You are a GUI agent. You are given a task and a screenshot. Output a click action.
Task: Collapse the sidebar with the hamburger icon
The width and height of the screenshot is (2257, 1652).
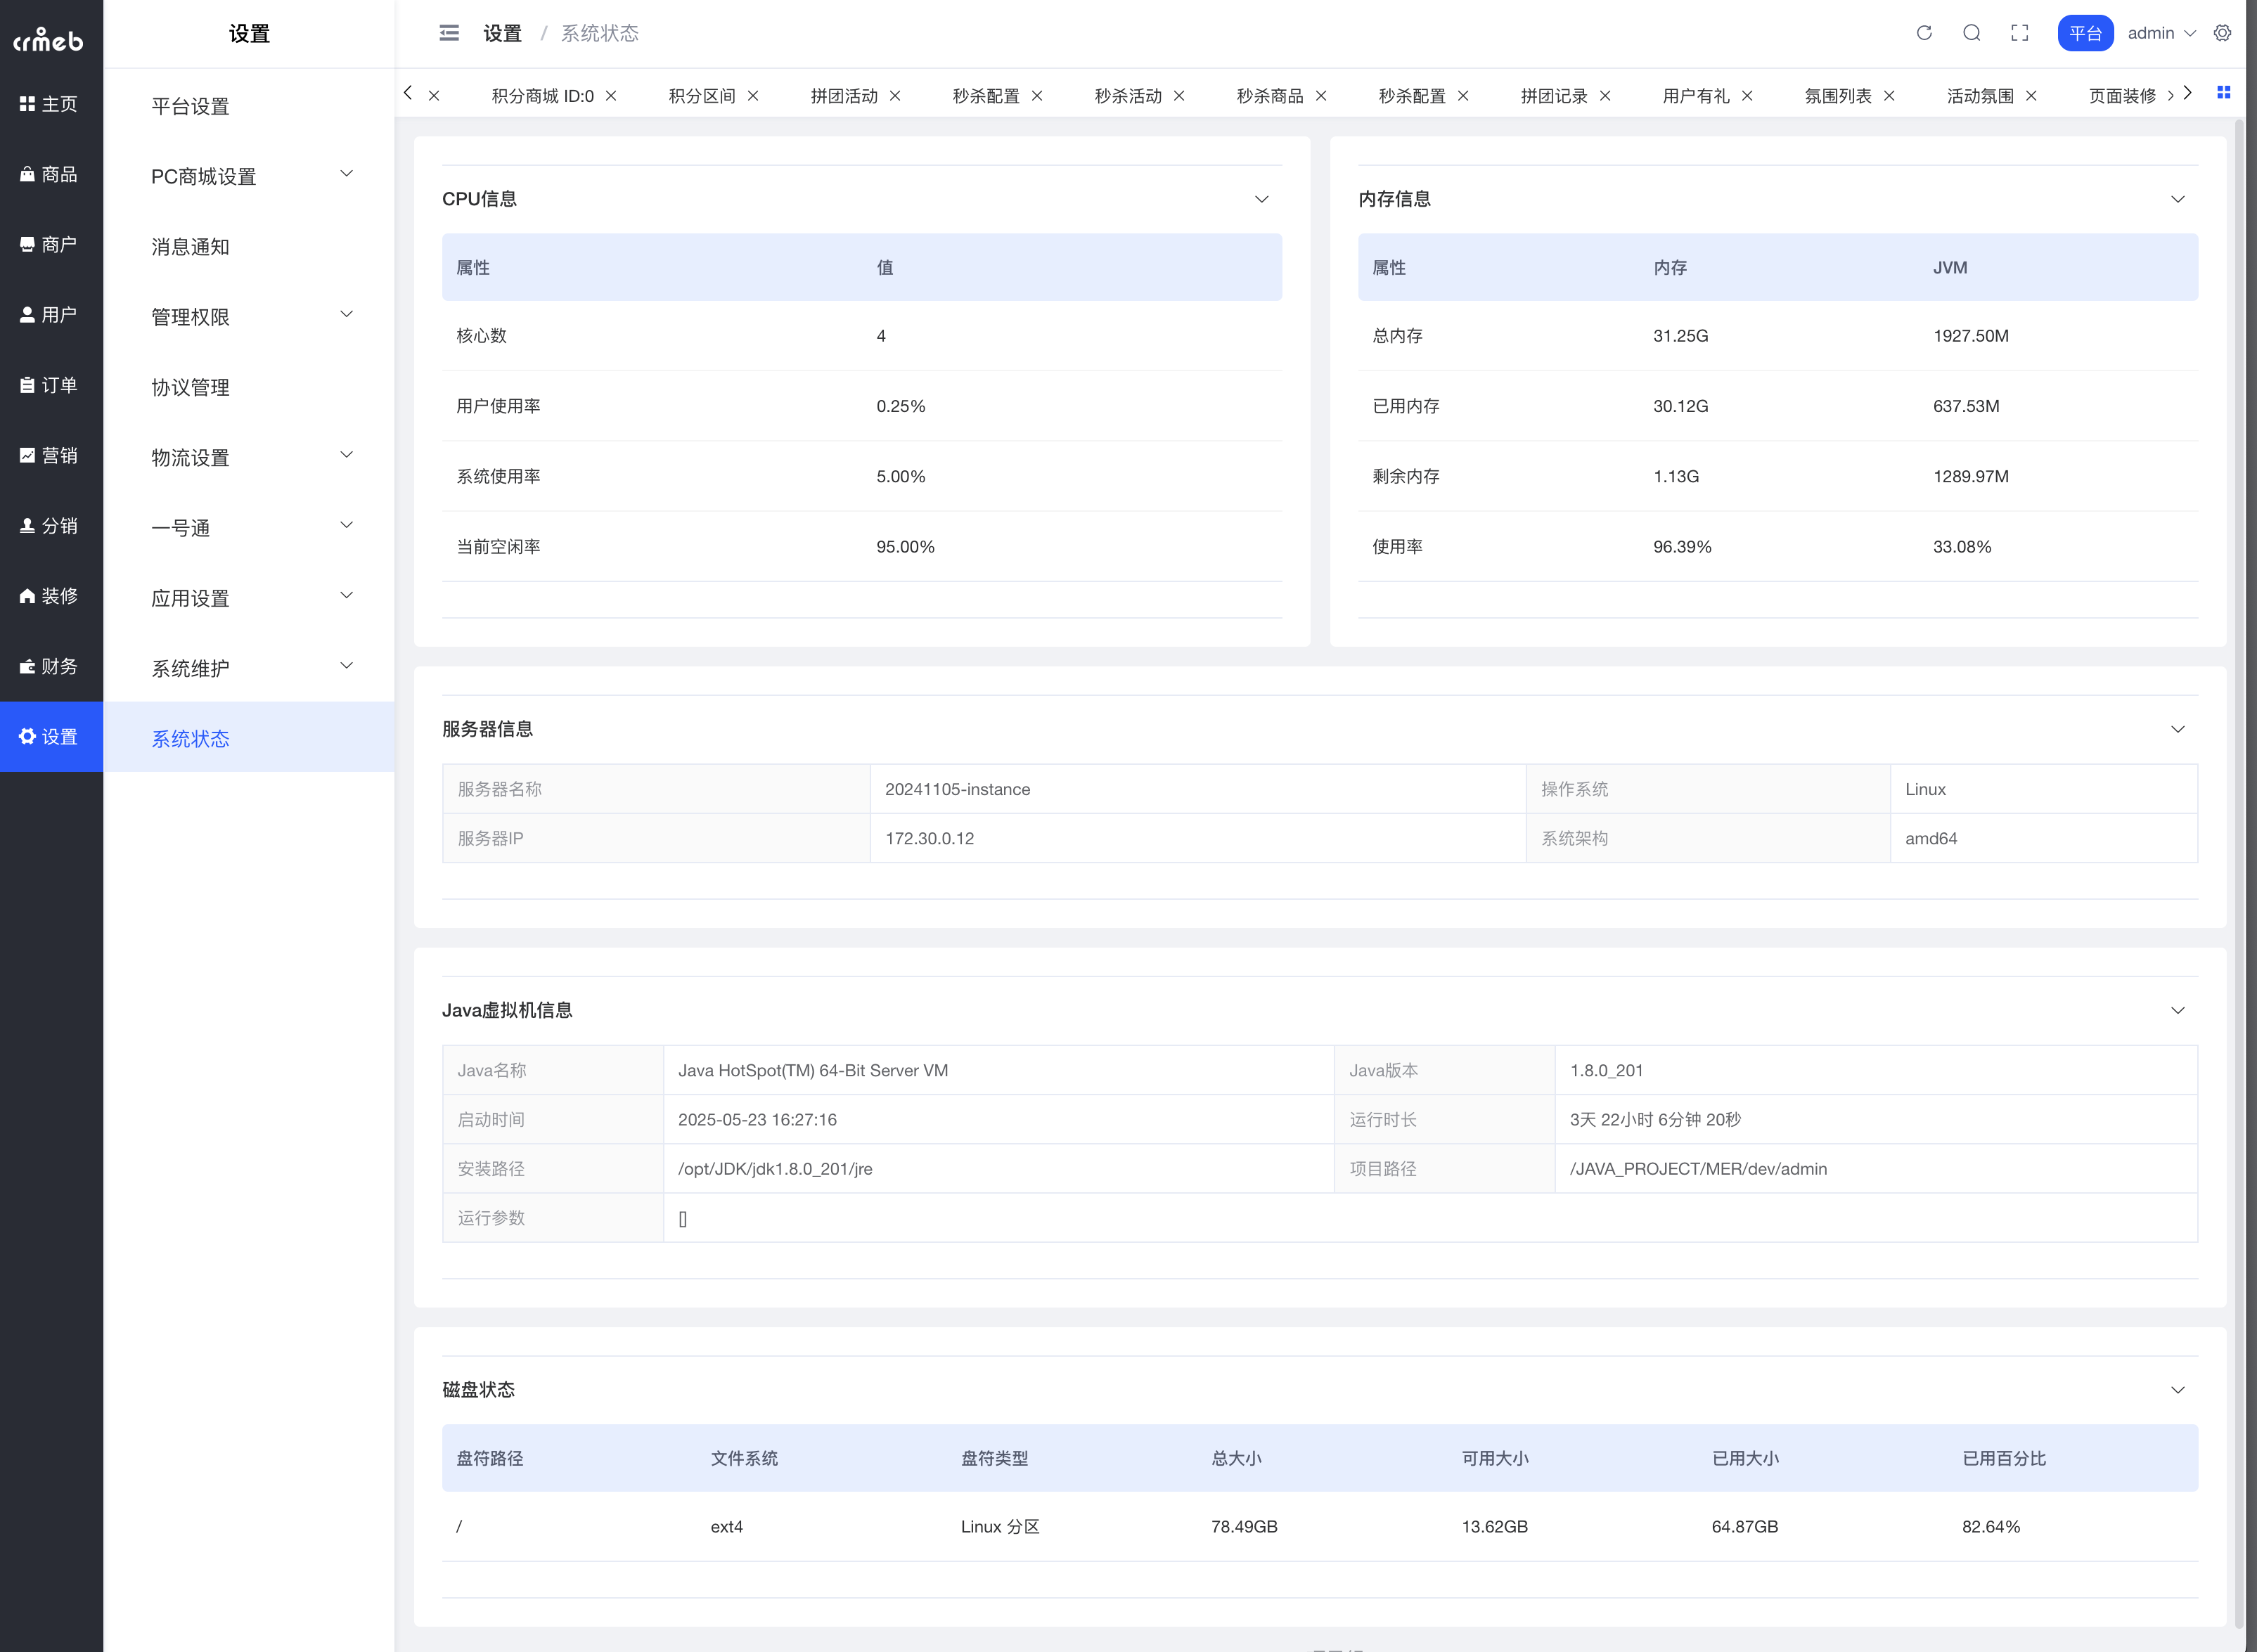[x=449, y=33]
